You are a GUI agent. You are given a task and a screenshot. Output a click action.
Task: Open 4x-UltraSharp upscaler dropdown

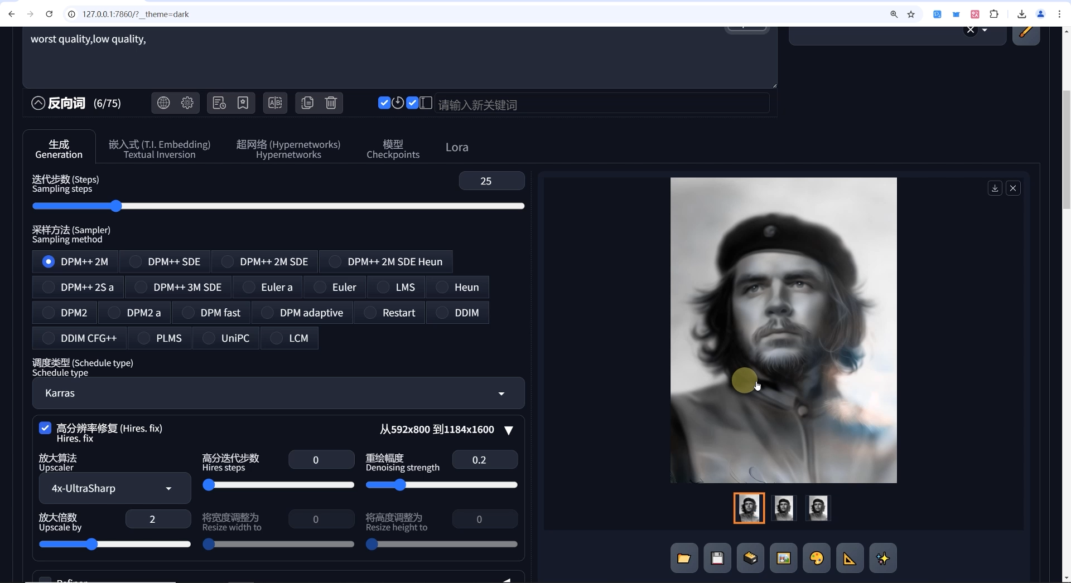click(114, 488)
